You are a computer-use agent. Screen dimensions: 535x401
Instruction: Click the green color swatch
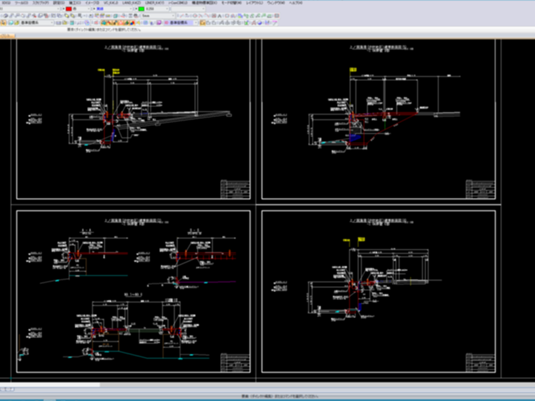141,9
